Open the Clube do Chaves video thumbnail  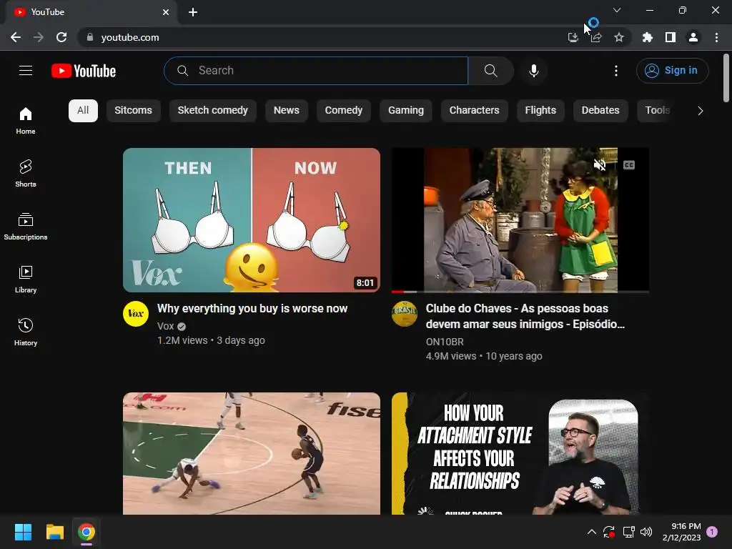(520, 220)
